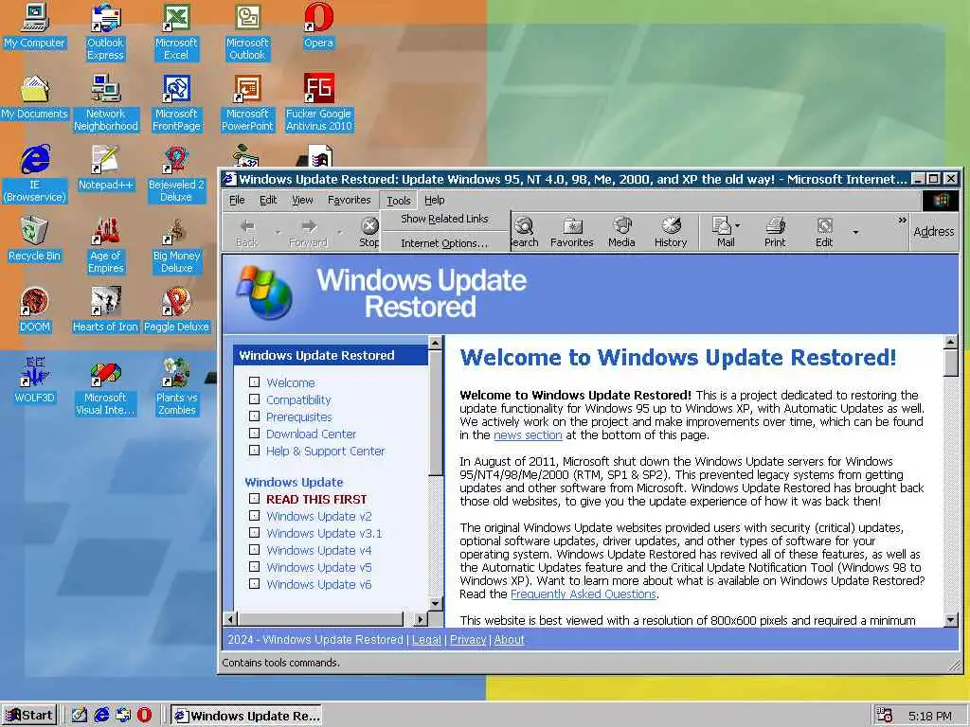The width and height of the screenshot is (970, 727).
Task: Open the Compatibility sidebar link
Action: pos(298,400)
